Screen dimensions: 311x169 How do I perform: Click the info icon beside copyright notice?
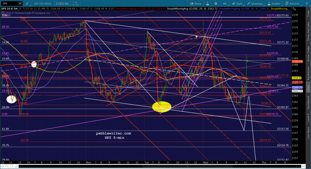click(3, 13)
